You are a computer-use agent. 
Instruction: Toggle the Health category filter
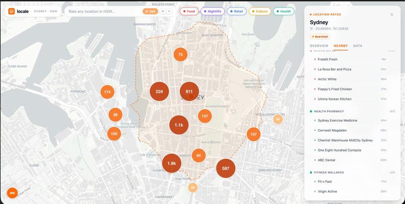283,12
